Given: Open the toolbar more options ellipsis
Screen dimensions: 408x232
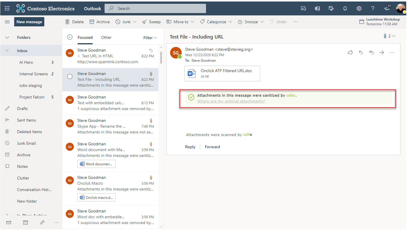Looking at the screenshot, I should pos(295,22).
